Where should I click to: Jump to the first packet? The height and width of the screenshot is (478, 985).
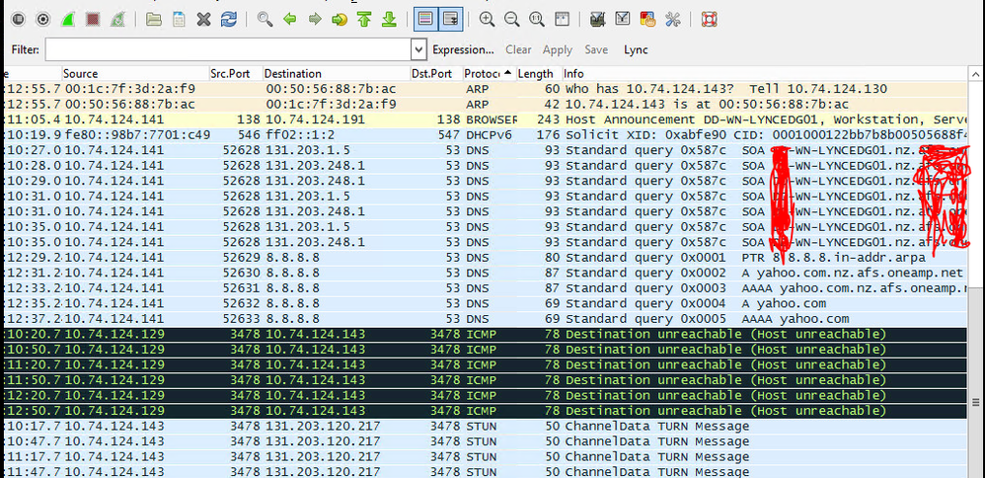[x=364, y=20]
